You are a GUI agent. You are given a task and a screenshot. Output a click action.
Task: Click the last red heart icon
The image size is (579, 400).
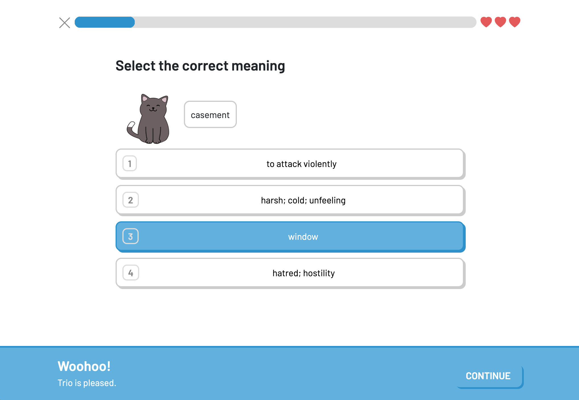(x=515, y=22)
